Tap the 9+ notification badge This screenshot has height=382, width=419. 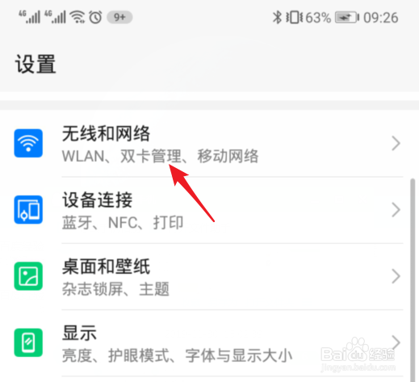coord(119,17)
